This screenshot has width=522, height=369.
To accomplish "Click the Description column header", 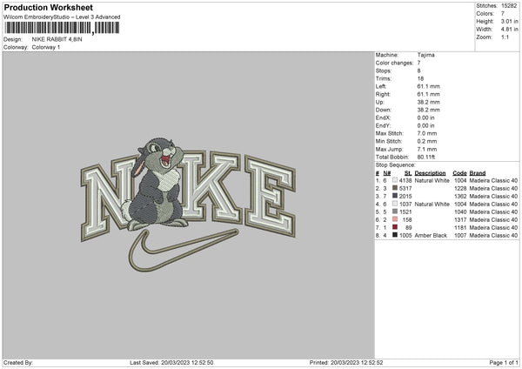I will (x=430, y=173).
